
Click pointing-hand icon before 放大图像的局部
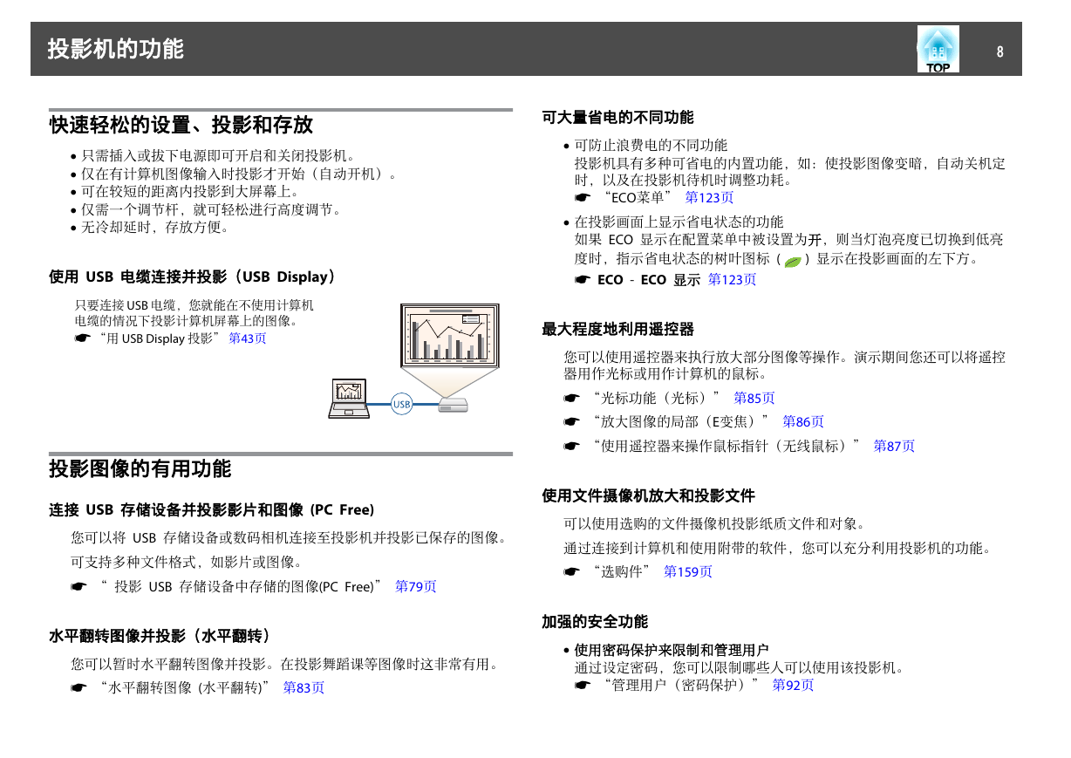[x=571, y=422]
